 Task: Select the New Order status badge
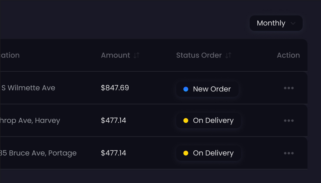(207, 89)
